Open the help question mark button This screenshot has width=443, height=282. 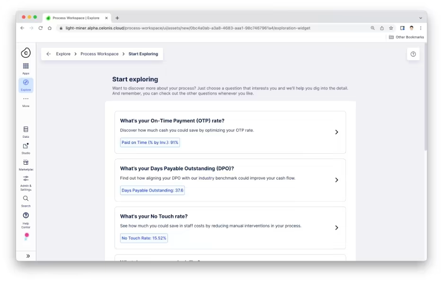pyautogui.click(x=413, y=54)
